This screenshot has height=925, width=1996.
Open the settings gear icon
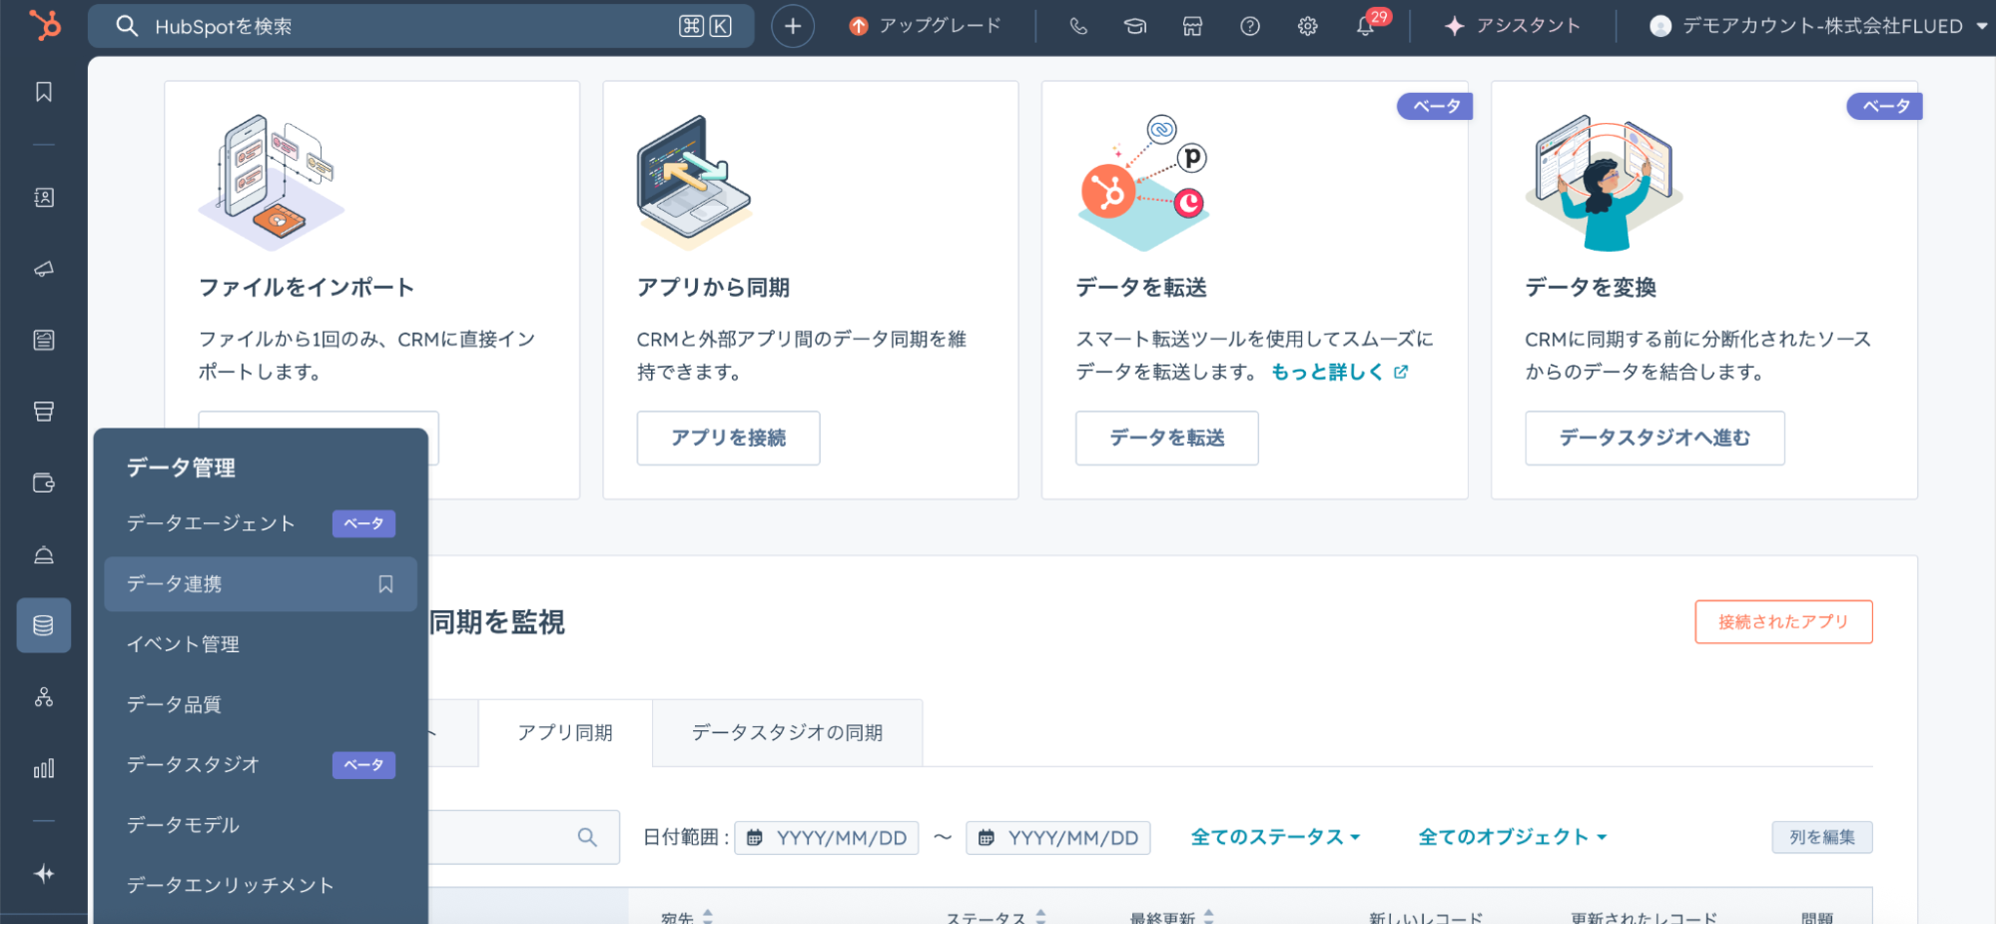tap(1307, 26)
